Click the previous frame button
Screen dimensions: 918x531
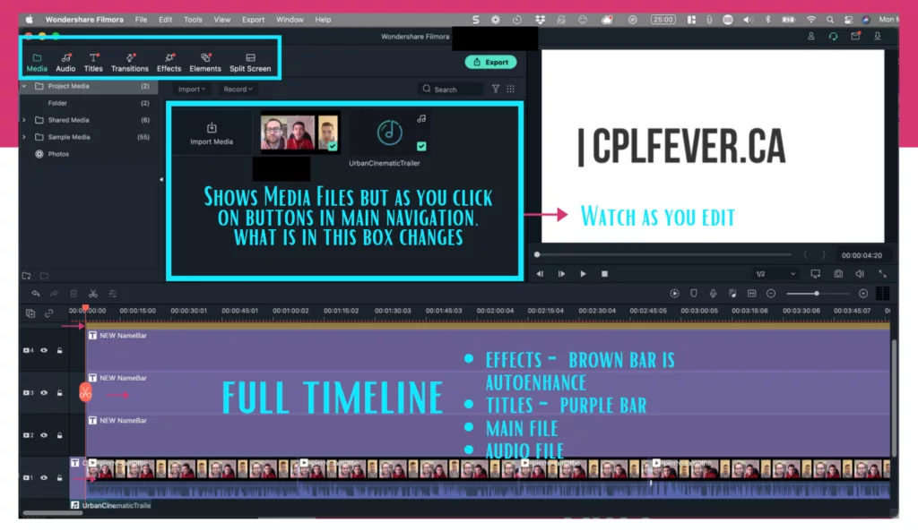tap(540, 274)
